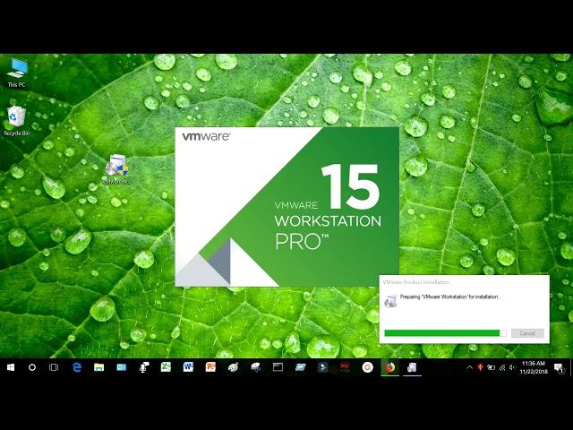This screenshot has height=430, width=573.
Task: Open Cortana search circle
Action: [x=32, y=367]
